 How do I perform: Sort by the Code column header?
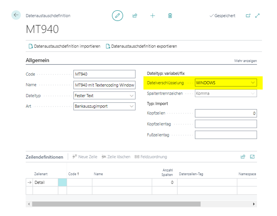74,174
